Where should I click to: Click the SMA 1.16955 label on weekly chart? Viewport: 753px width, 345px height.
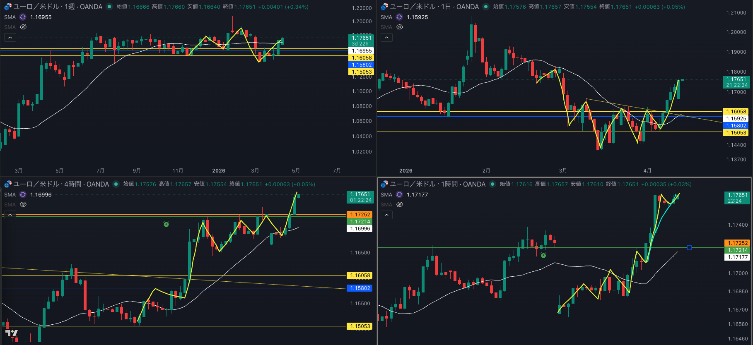(x=41, y=17)
